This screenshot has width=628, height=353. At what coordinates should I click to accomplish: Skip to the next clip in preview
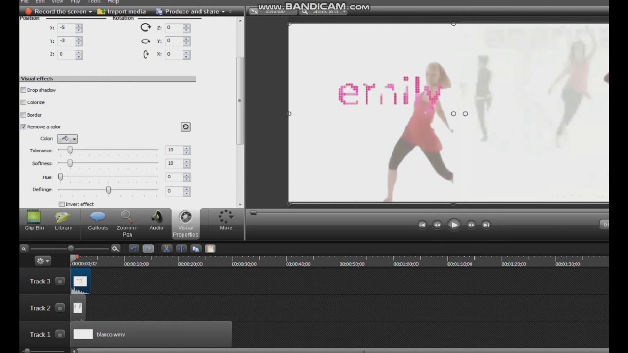point(486,225)
